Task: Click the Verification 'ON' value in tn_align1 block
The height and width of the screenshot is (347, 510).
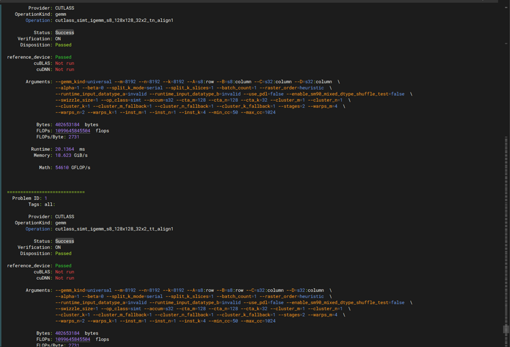Action: [x=58, y=39]
